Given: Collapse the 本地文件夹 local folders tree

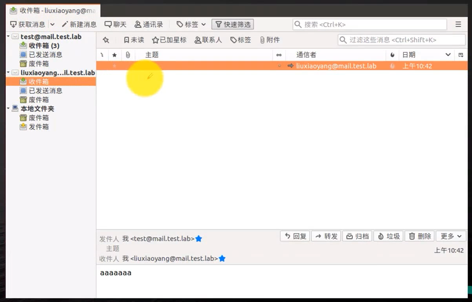Looking at the screenshot, I should [x=8, y=108].
